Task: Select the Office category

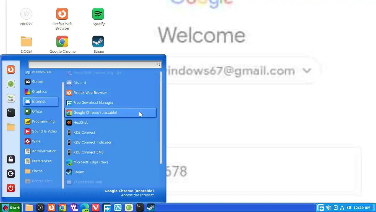Action: click(41, 112)
